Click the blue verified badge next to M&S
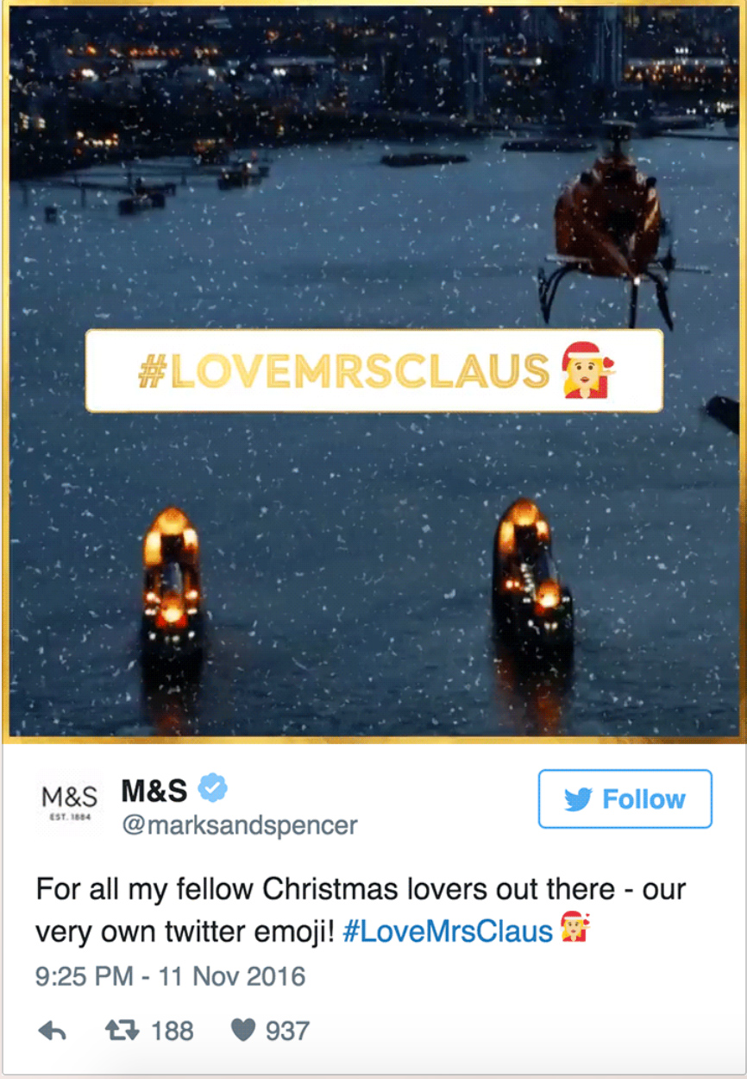The height and width of the screenshot is (1079, 747). (x=212, y=788)
